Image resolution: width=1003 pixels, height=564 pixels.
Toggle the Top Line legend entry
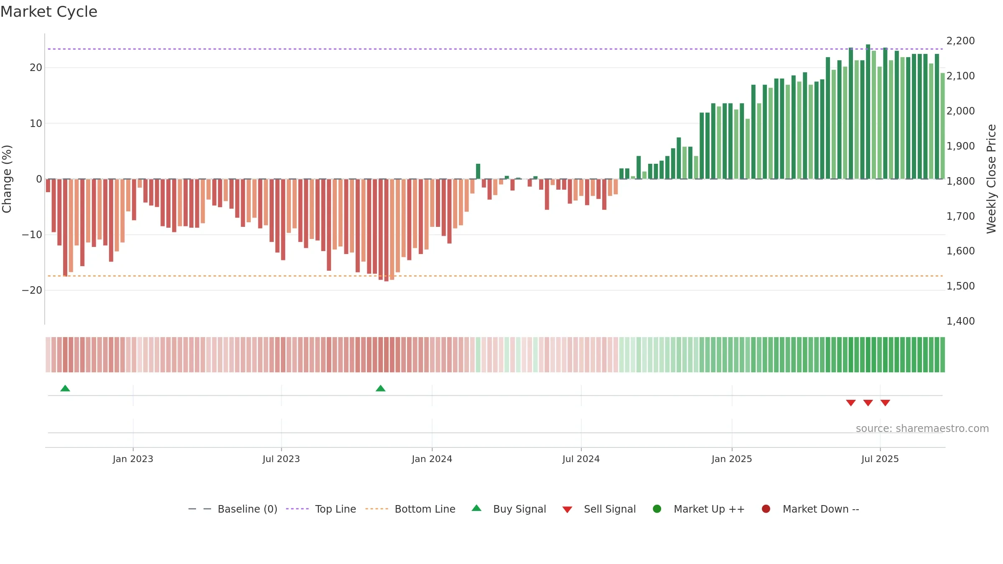coord(321,509)
